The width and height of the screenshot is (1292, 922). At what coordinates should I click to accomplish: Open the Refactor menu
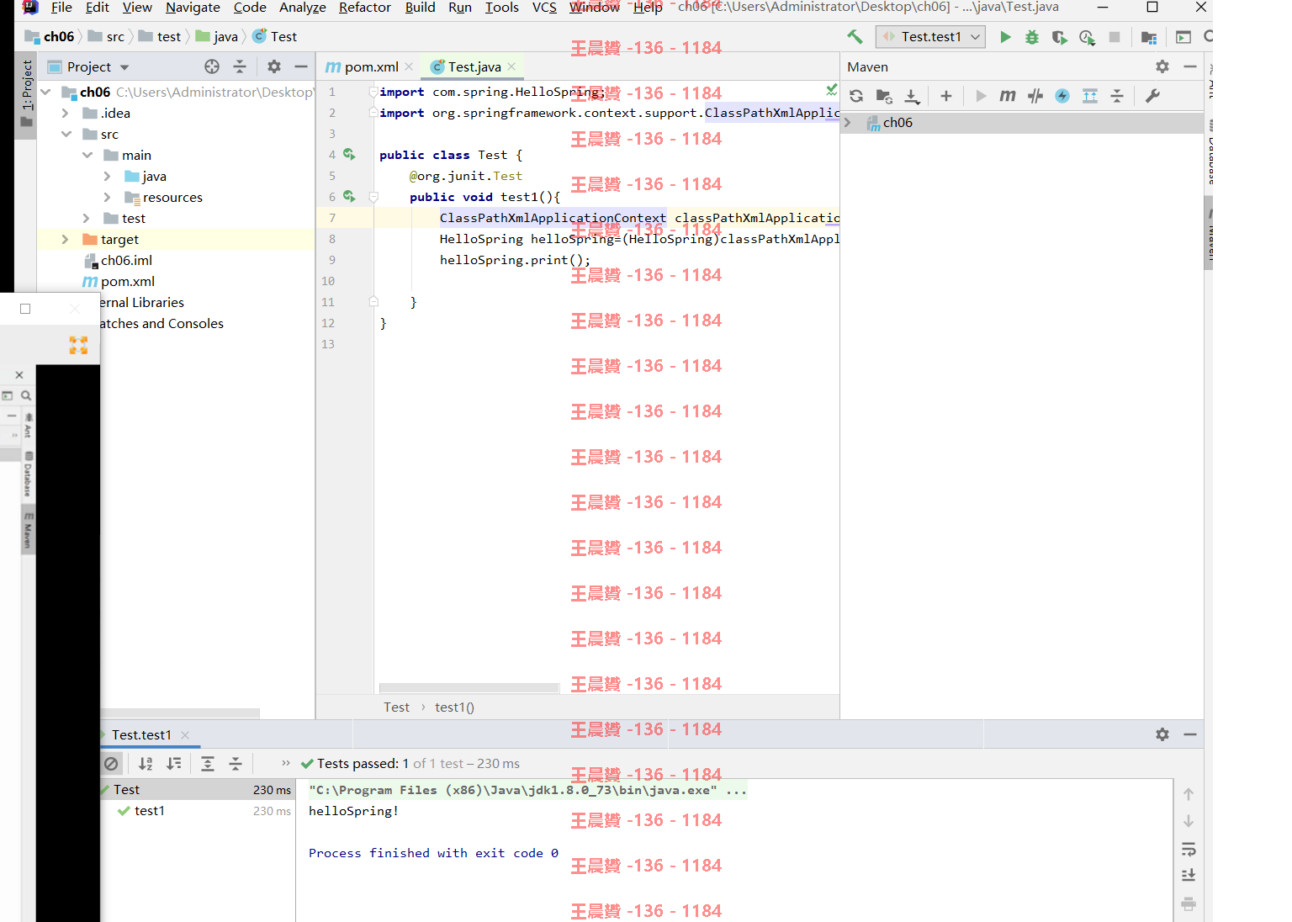tap(365, 8)
